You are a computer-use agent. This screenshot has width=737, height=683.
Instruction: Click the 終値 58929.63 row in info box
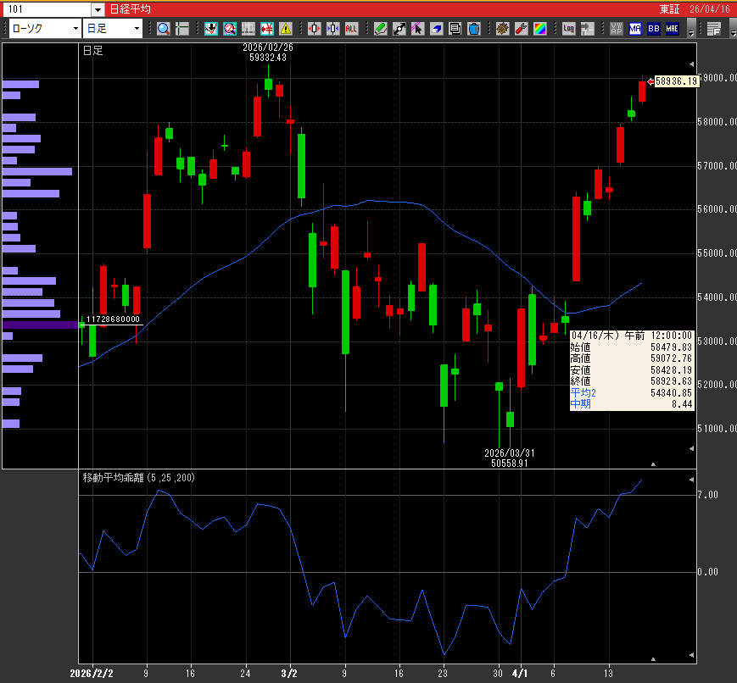[631, 381]
